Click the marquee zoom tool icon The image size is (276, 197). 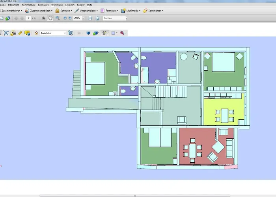click(58, 18)
